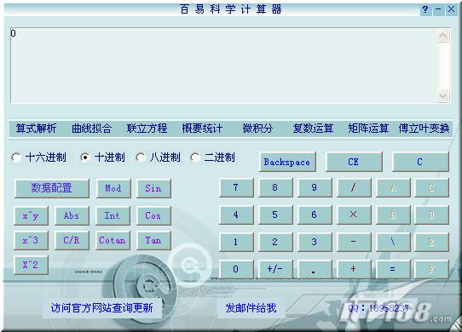Select the 十六进制 hexadecimal radio button
Screen dimensions: 462x332
[x=16, y=157]
